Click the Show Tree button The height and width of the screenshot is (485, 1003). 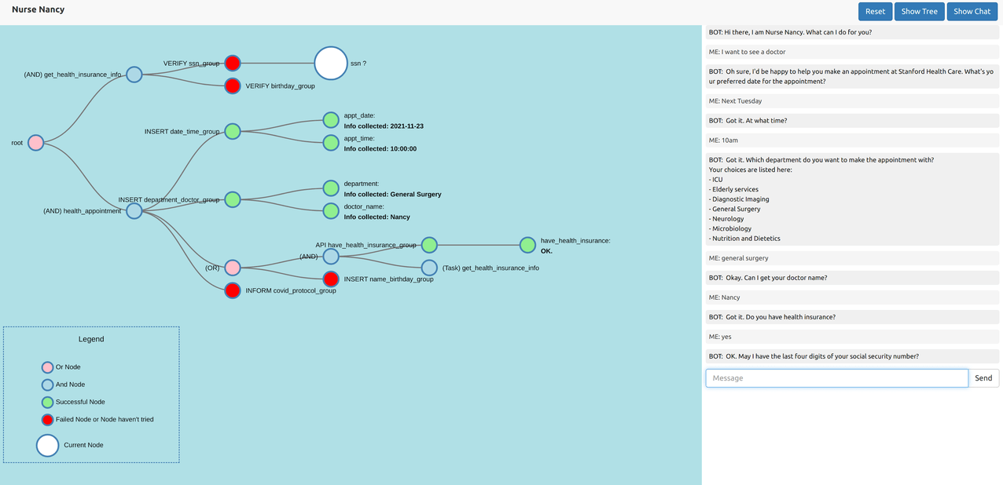[x=919, y=11]
